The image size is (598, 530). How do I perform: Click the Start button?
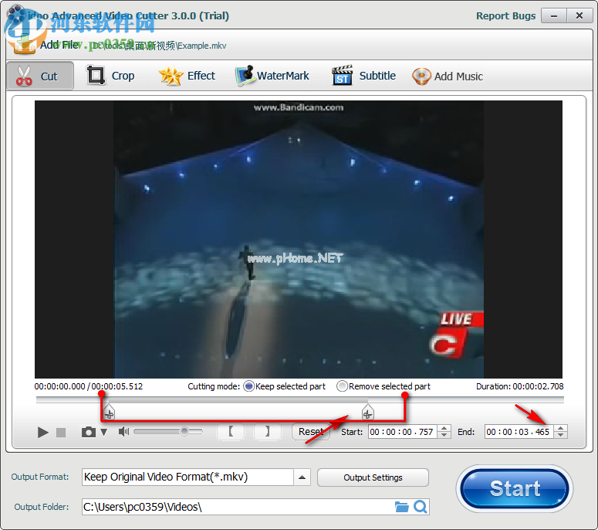tap(515, 489)
